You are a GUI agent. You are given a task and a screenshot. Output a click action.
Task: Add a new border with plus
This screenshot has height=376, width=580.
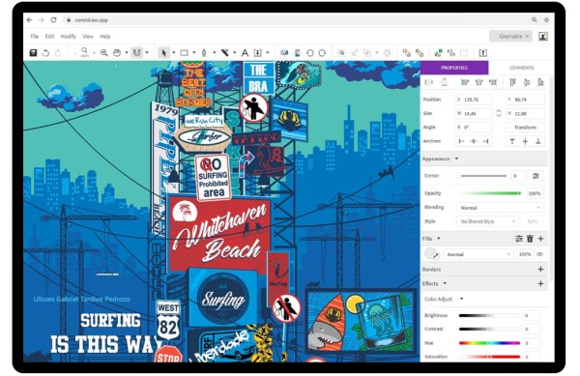[540, 269]
